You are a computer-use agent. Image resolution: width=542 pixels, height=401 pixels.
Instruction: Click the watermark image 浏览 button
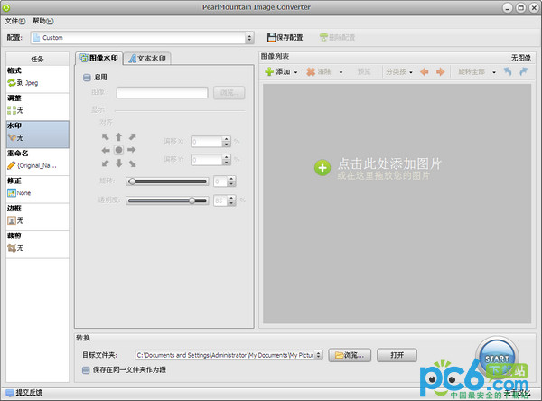(229, 93)
